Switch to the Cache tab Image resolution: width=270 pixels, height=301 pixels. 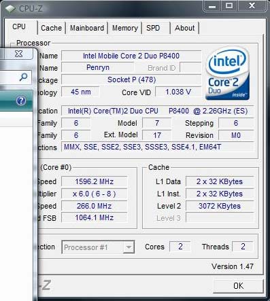click(x=52, y=28)
